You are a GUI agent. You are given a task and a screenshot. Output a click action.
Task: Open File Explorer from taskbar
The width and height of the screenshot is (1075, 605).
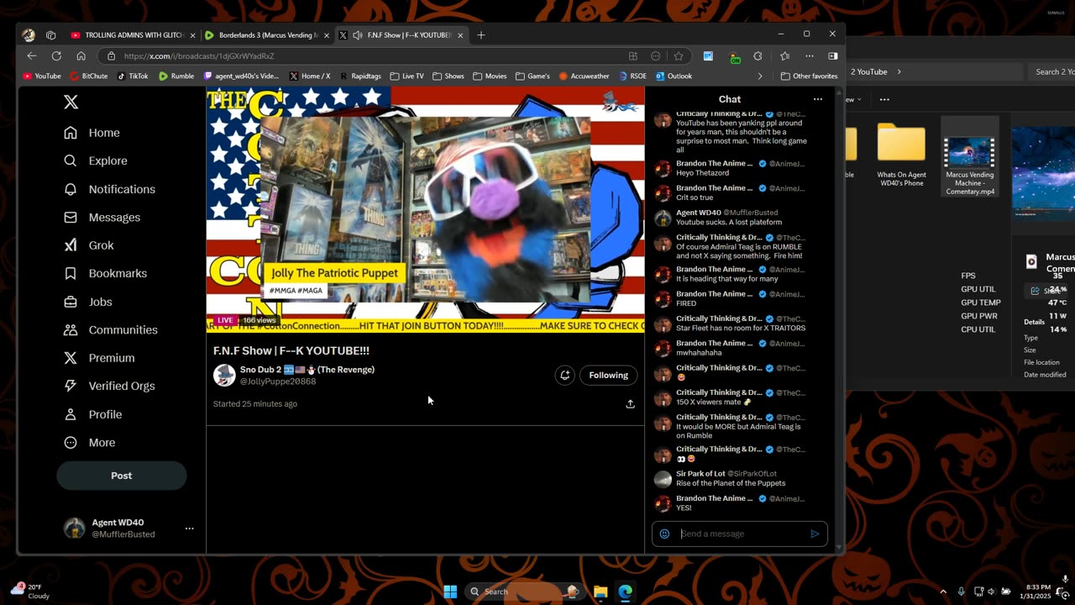(600, 592)
